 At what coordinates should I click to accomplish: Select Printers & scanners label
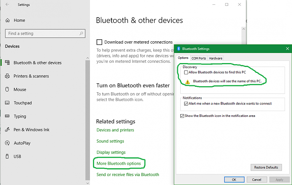click(31, 76)
